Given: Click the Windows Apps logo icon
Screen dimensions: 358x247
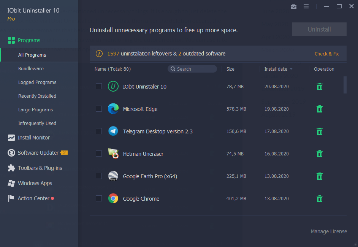Looking at the screenshot, I should [x=11, y=183].
